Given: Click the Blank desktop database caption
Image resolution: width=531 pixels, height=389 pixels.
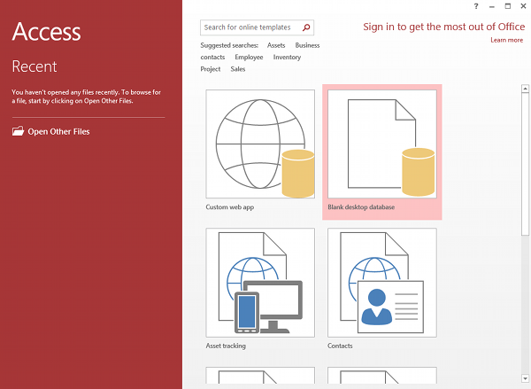Looking at the screenshot, I should [361, 207].
